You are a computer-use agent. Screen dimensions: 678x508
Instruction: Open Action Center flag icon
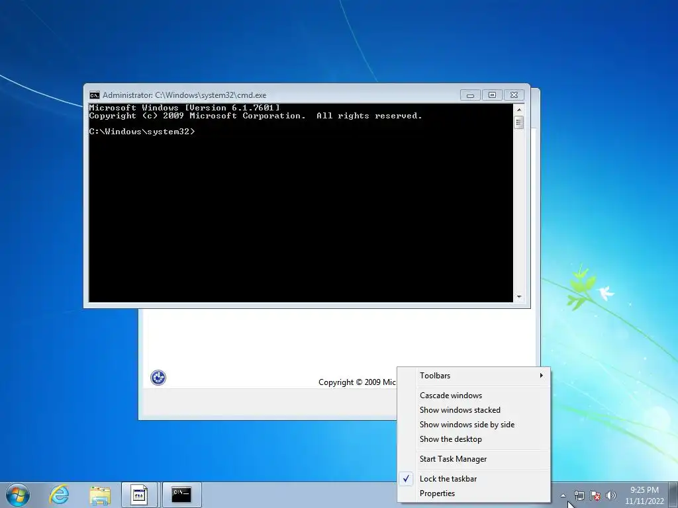[595, 495]
